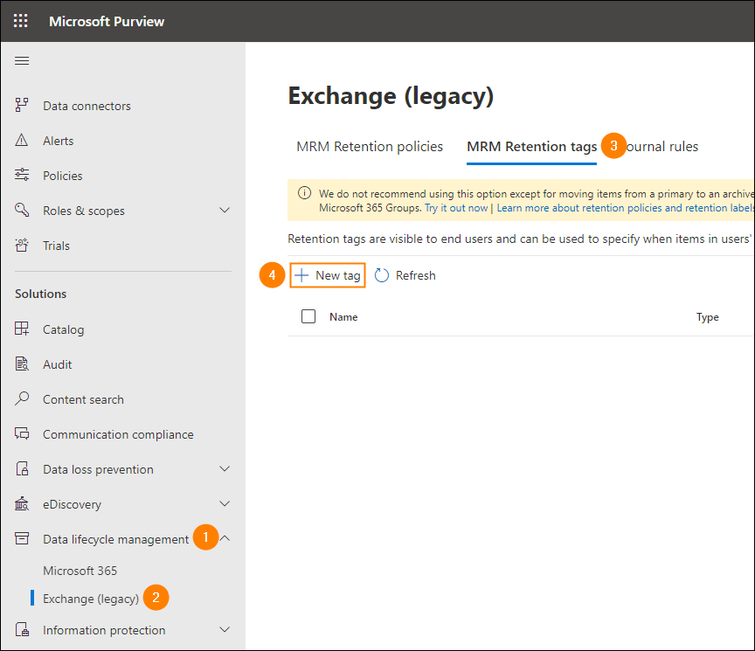Image resolution: width=755 pixels, height=651 pixels.
Task: Click the info icon in banner
Action: (x=304, y=193)
